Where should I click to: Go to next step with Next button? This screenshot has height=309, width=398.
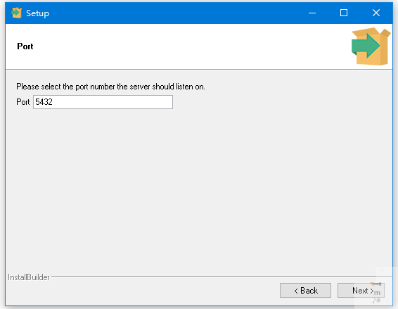(x=361, y=290)
